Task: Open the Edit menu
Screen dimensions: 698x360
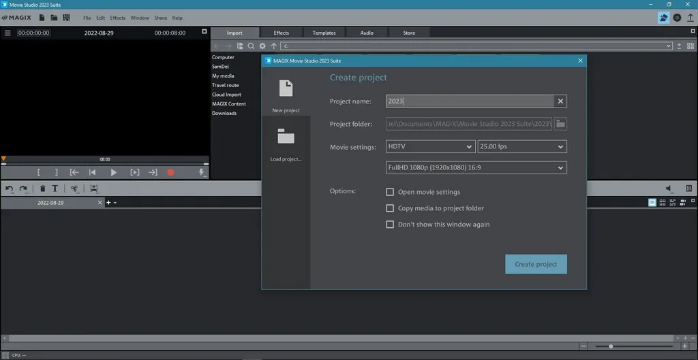Action: click(x=101, y=18)
